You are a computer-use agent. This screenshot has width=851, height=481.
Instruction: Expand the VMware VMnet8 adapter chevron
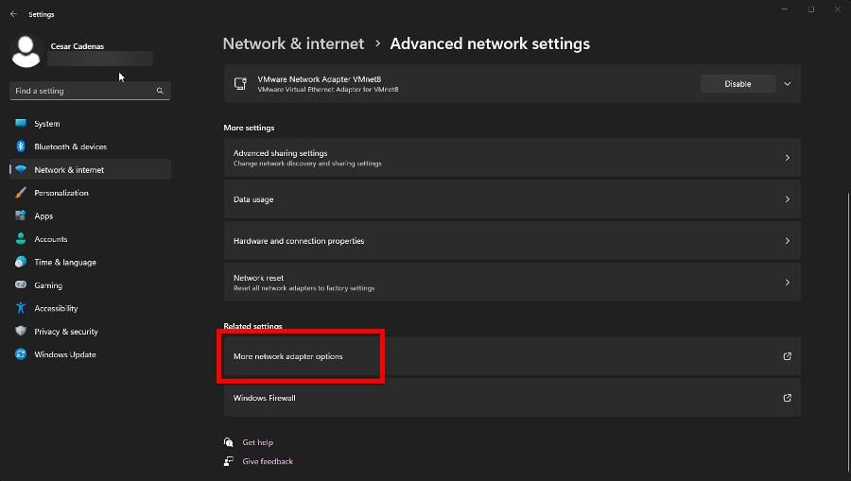(x=787, y=84)
